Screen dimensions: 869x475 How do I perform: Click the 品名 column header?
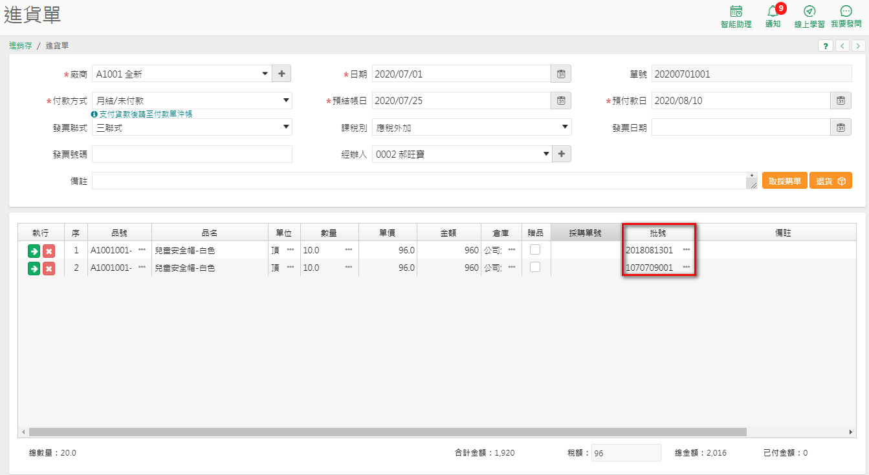pyautogui.click(x=210, y=233)
